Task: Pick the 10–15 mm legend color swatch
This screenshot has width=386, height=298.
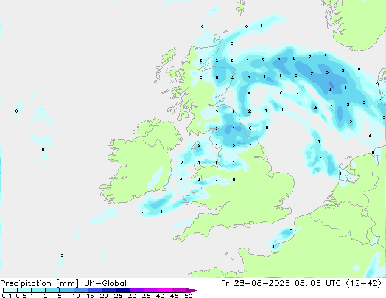Action: (x=80, y=290)
